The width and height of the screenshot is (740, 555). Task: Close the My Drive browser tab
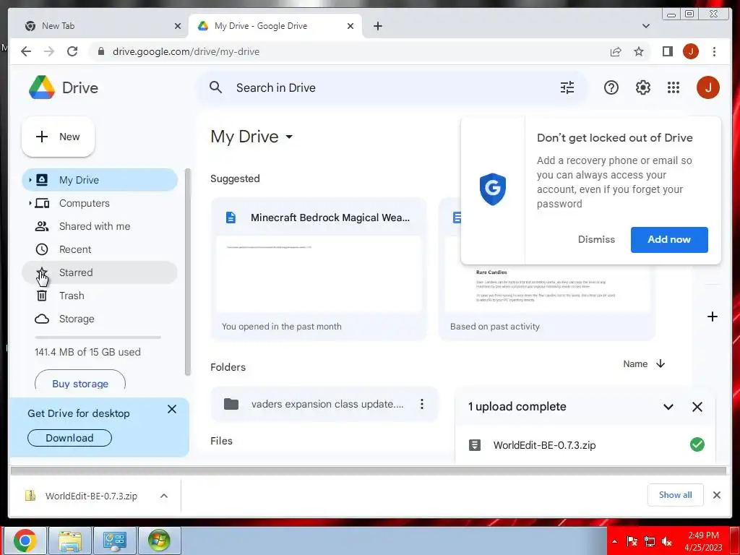350,26
